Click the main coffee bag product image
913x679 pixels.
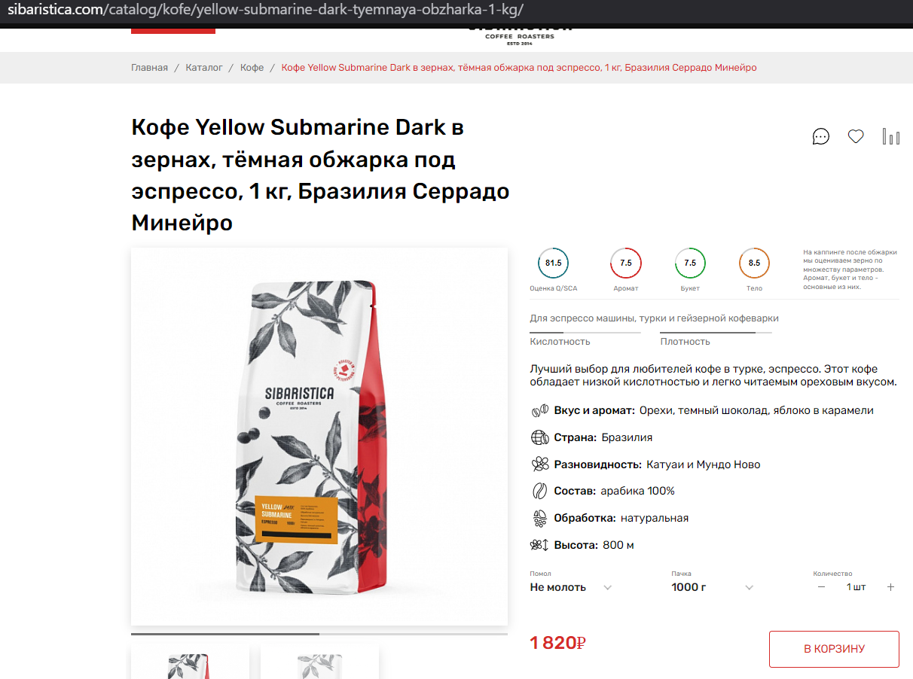pos(319,437)
